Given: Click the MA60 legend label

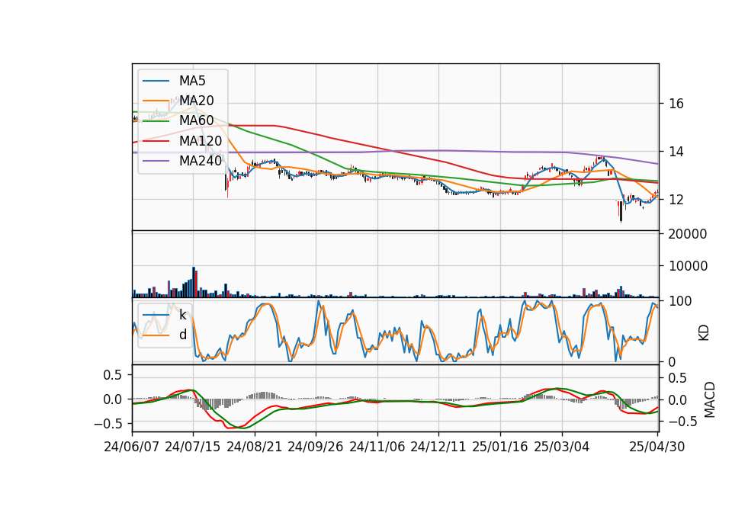Looking at the screenshot, I should tap(197, 121).
